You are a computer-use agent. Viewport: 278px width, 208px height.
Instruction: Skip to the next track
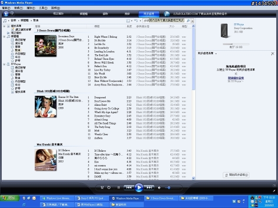(149, 188)
